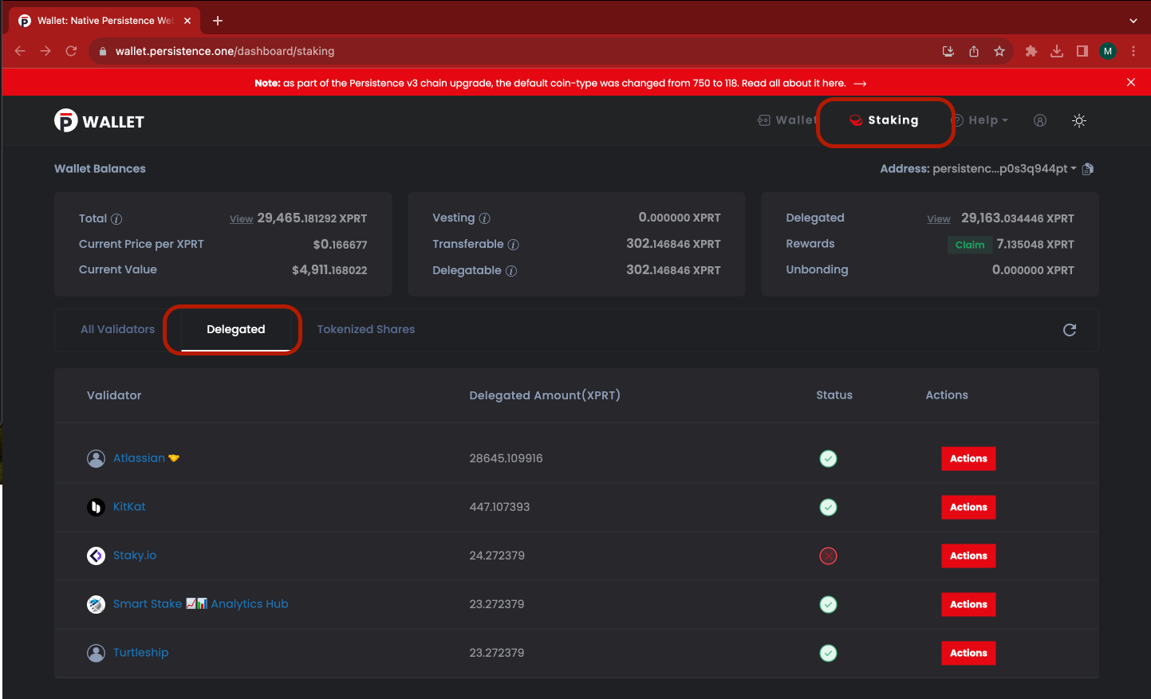Click the Persistence Wallet logo
The width and height of the screenshot is (1151, 699).
(100, 121)
